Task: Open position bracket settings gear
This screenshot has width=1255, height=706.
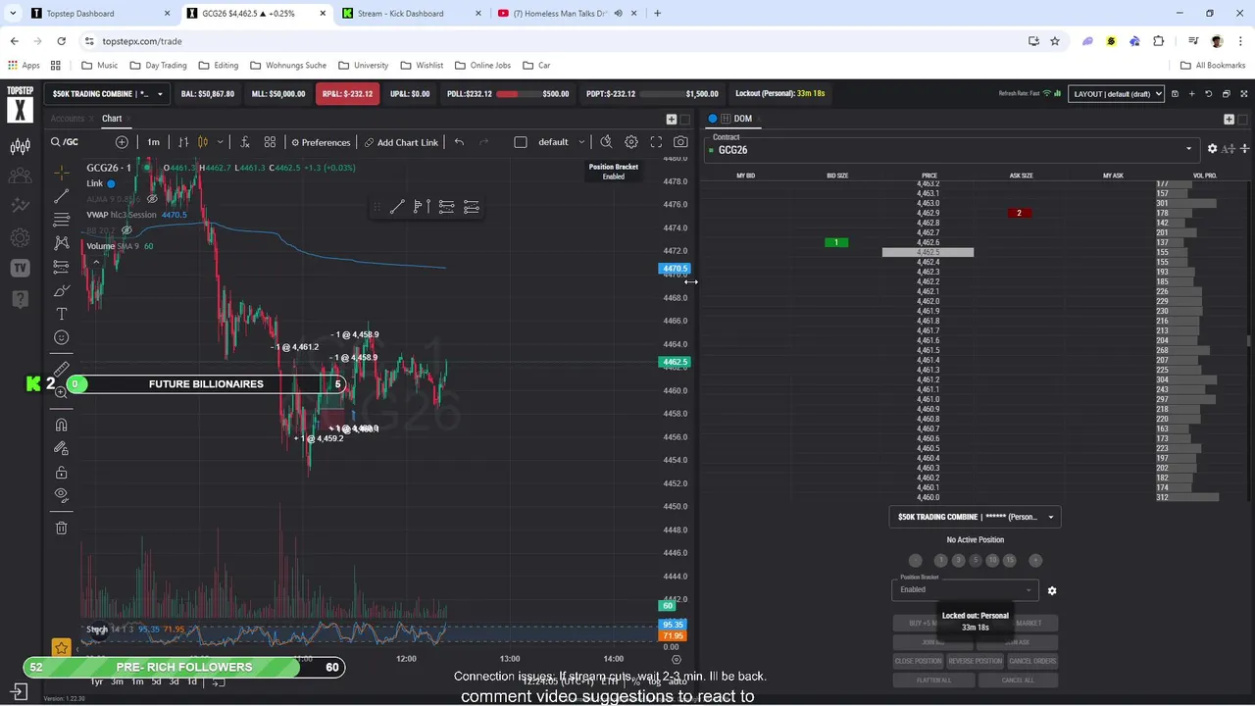Action: [x=1052, y=591]
